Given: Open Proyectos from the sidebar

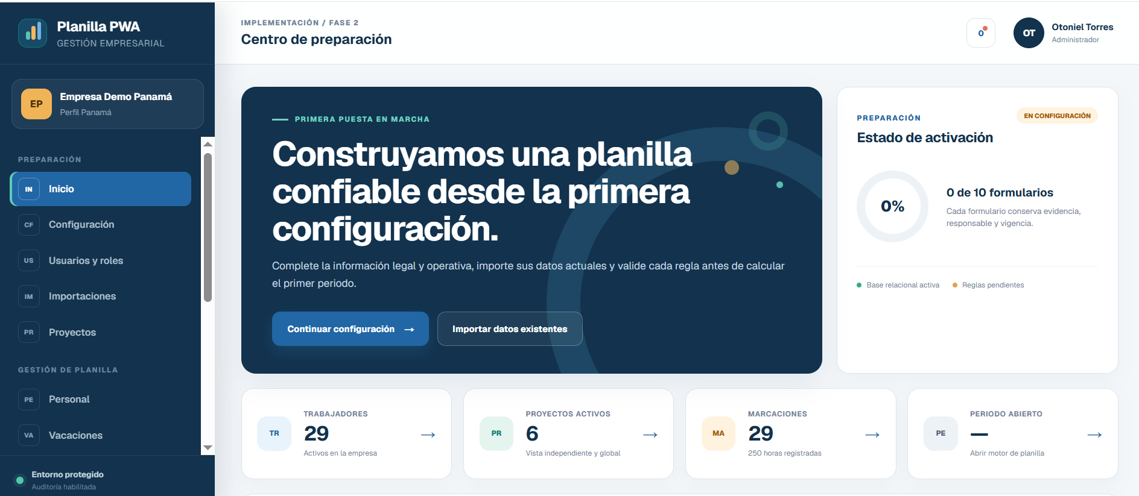Looking at the screenshot, I should click(101, 332).
